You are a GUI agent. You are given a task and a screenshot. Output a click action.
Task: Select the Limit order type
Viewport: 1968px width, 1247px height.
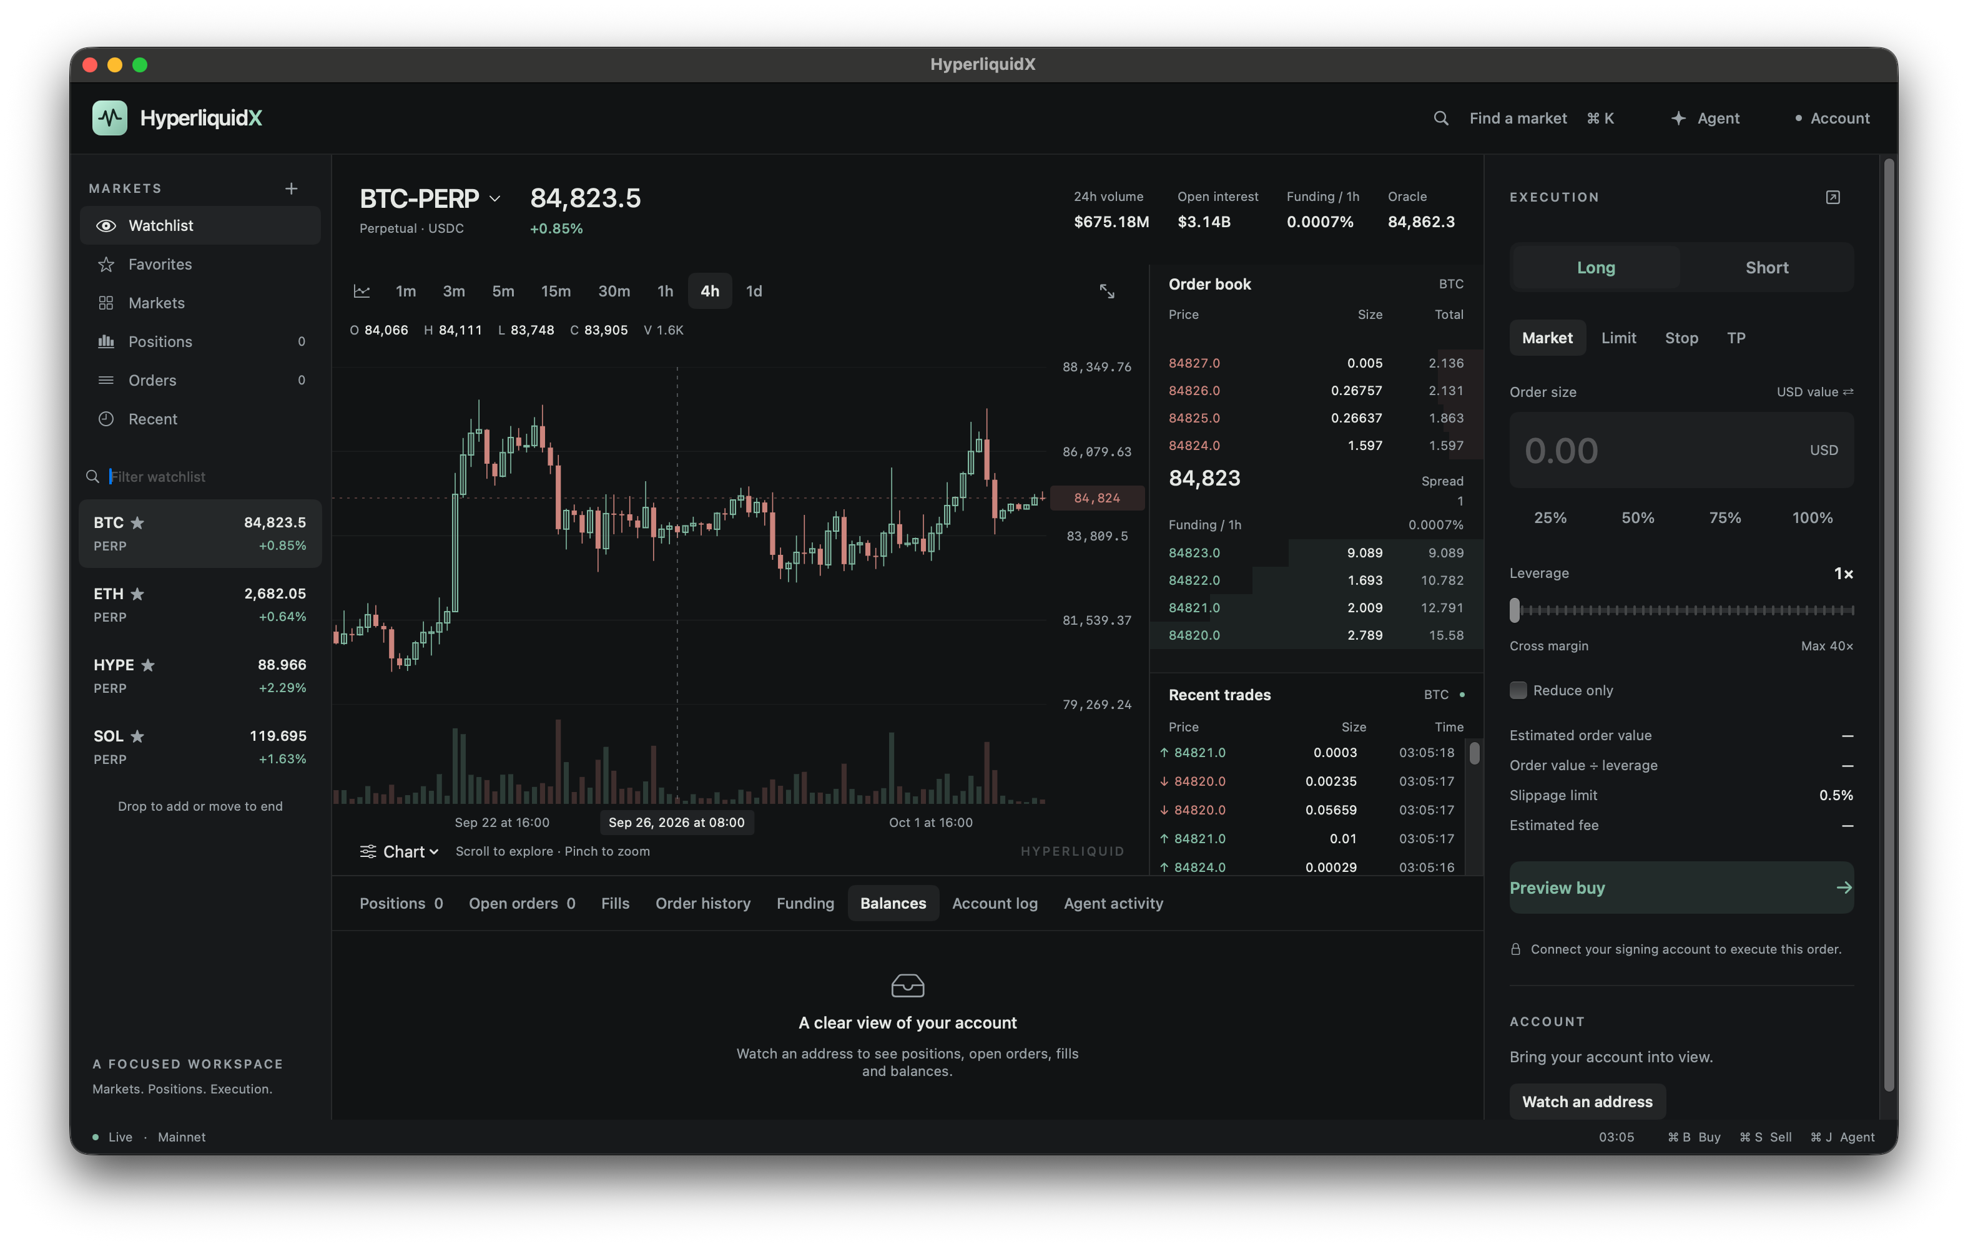point(1618,338)
